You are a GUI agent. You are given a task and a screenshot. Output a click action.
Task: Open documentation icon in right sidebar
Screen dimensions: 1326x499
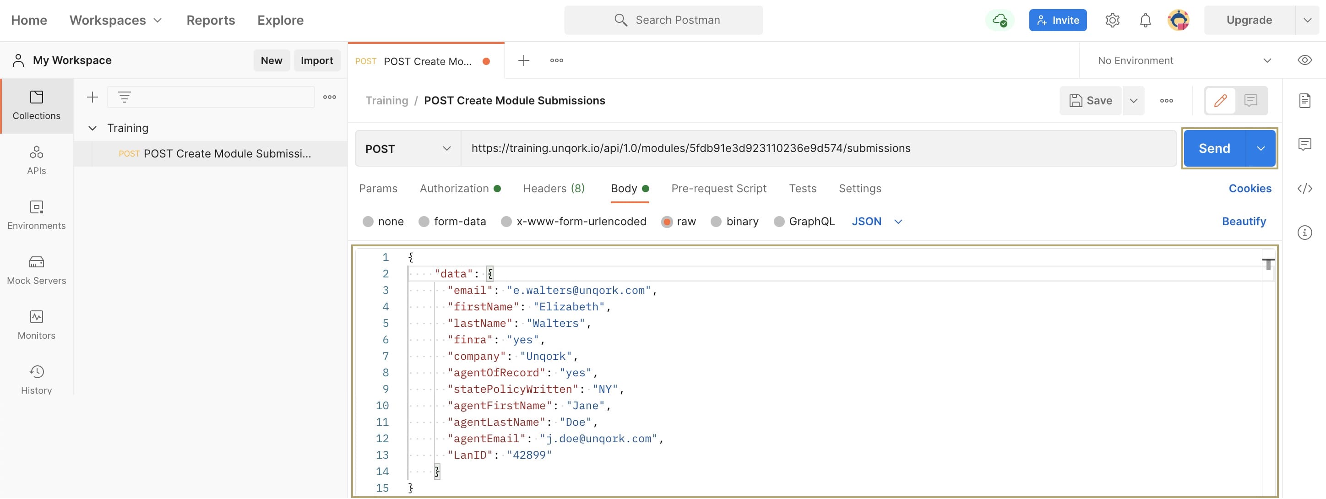point(1304,100)
